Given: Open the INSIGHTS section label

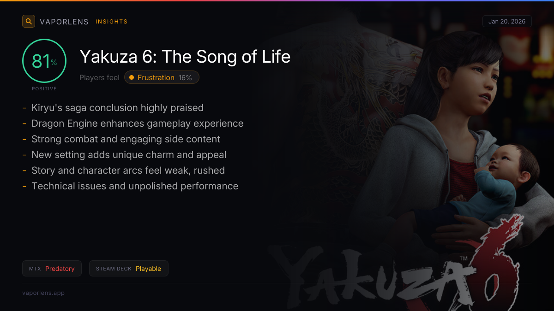Looking at the screenshot, I should pos(111,22).
